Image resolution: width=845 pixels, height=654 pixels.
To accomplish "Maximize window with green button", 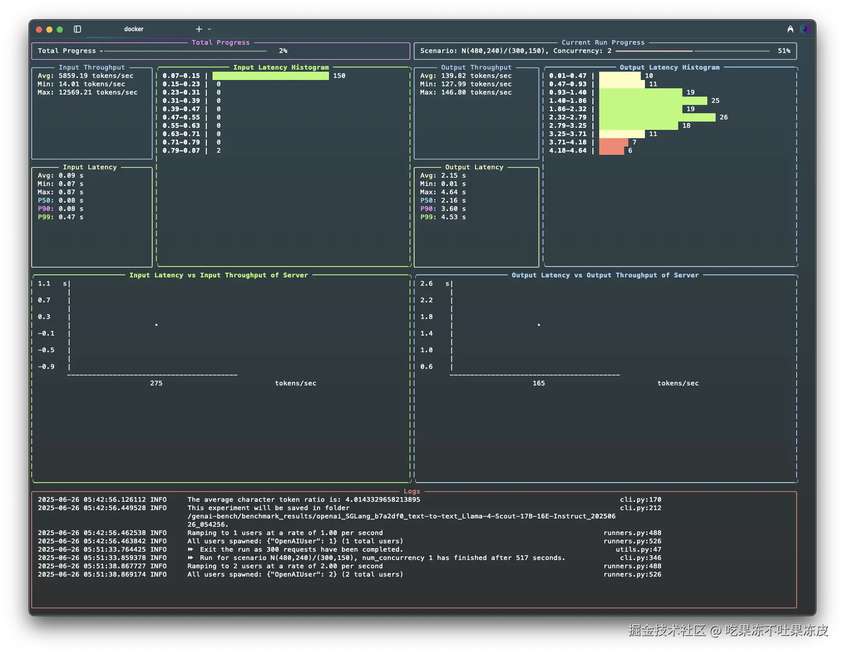I will click(x=60, y=30).
